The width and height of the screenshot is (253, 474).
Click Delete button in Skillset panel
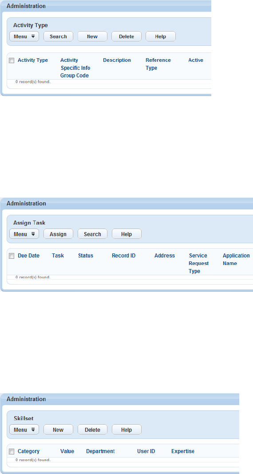pyautogui.click(x=92, y=430)
